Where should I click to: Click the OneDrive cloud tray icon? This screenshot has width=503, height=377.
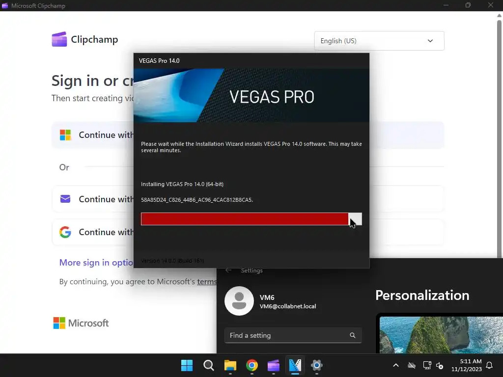coord(412,365)
